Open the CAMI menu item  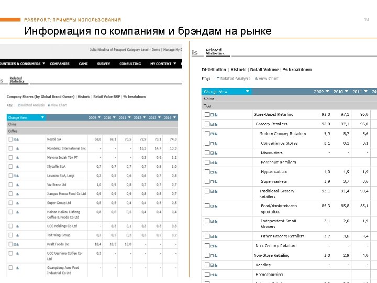coord(83,64)
